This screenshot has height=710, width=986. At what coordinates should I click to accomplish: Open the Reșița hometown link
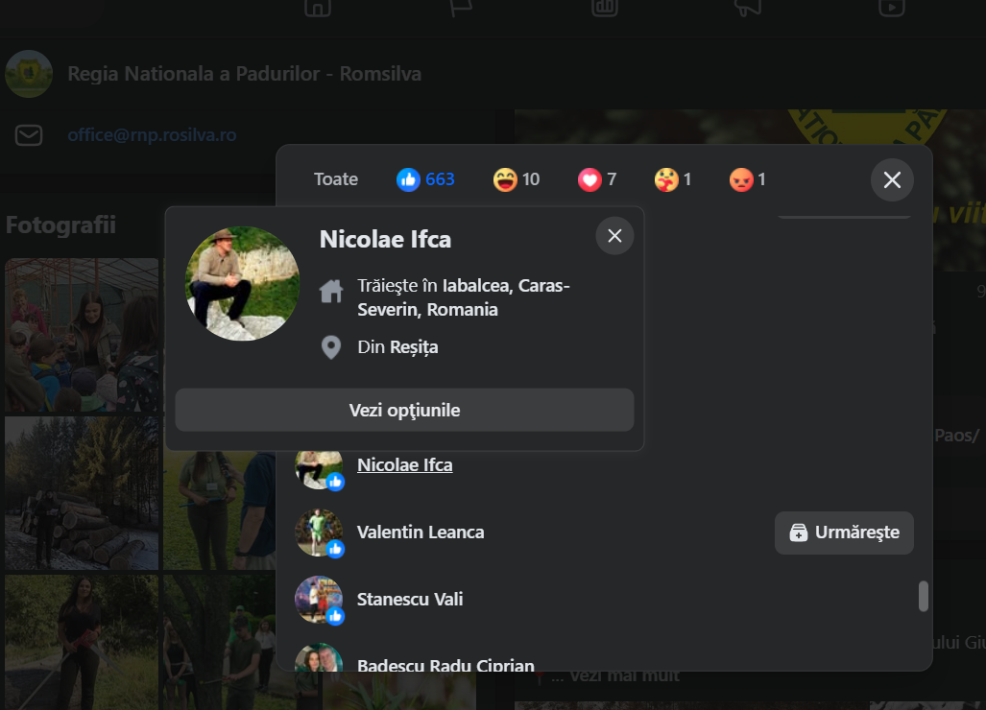(414, 347)
